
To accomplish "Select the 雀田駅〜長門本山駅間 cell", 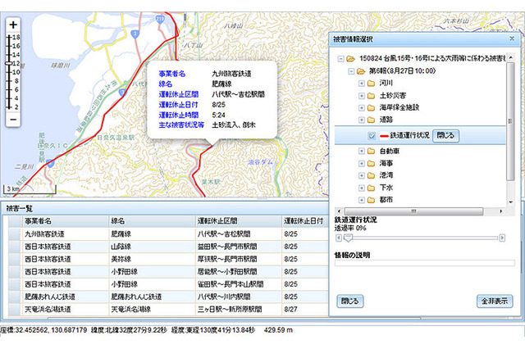I will click(x=238, y=284).
